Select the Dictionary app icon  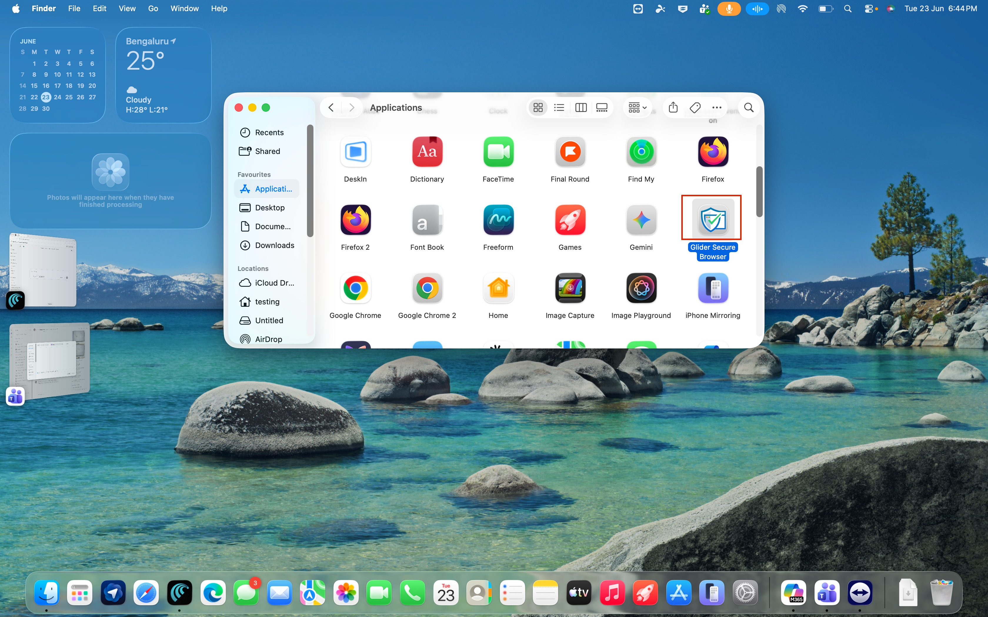pos(427,152)
